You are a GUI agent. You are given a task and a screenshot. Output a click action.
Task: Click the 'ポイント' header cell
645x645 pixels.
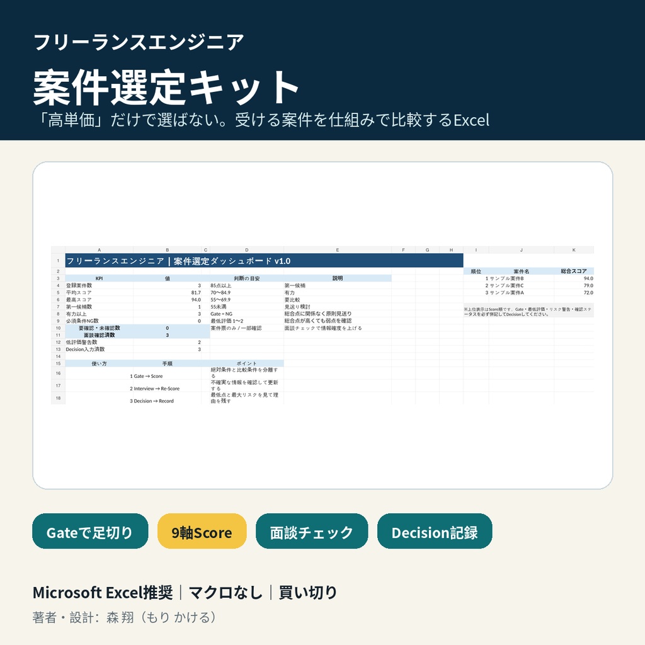pos(247,363)
